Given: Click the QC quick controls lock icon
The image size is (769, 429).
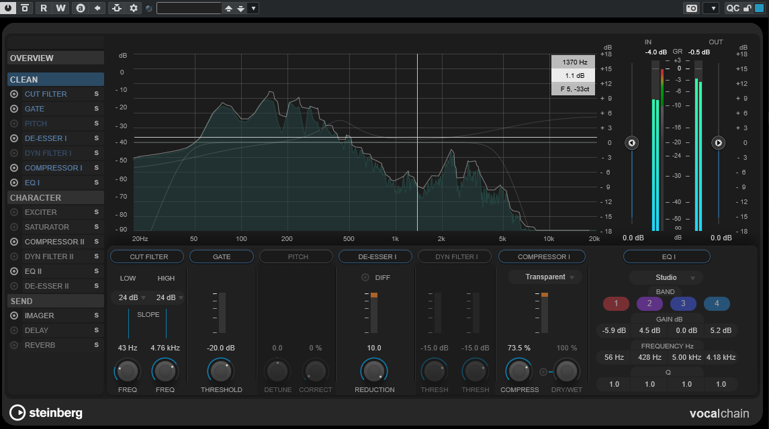Looking at the screenshot, I should click(746, 8).
